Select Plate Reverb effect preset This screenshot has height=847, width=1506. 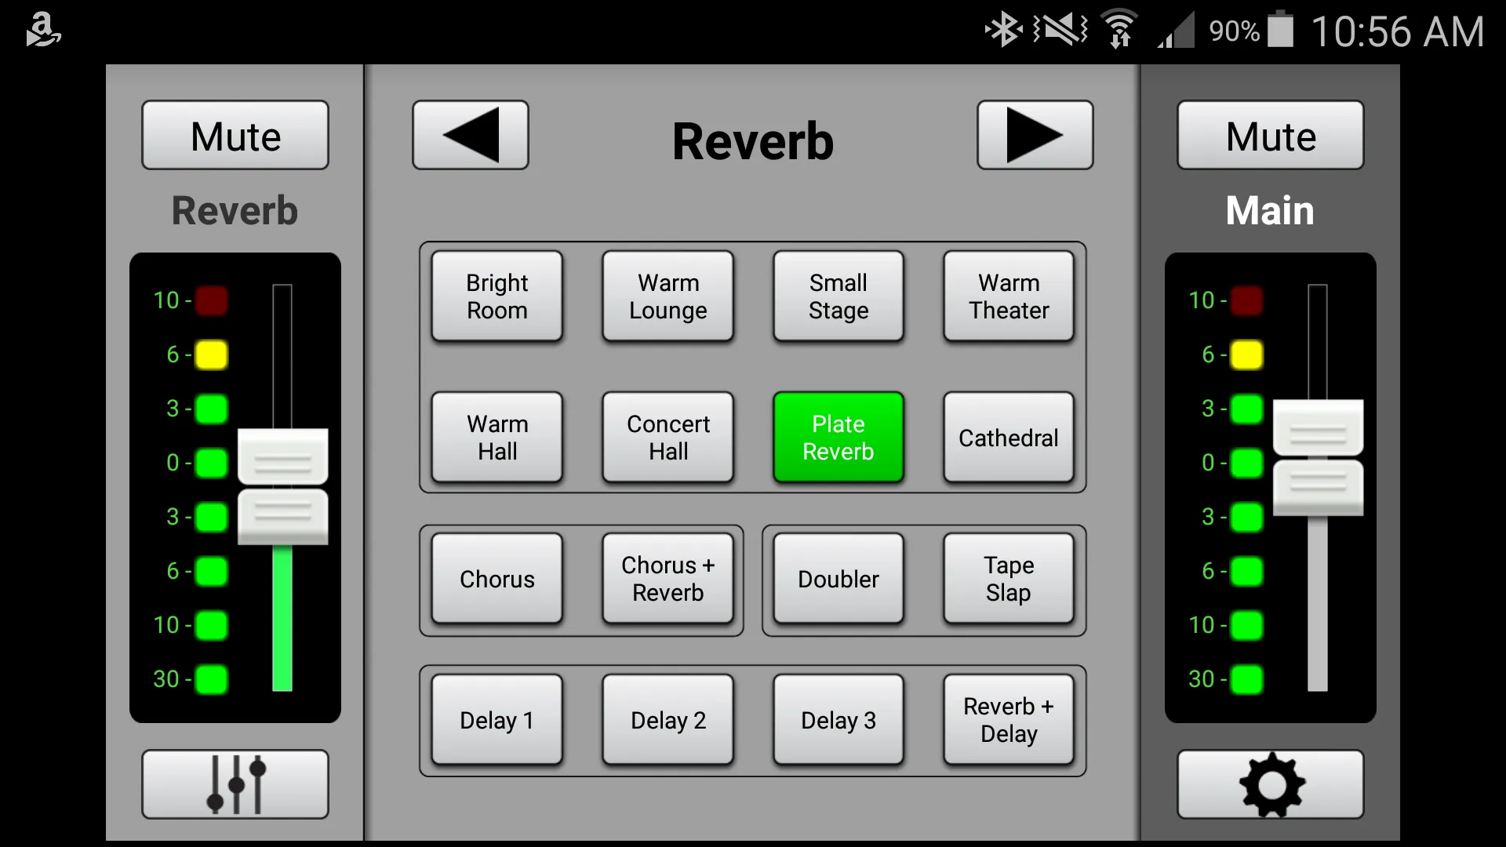tap(838, 436)
